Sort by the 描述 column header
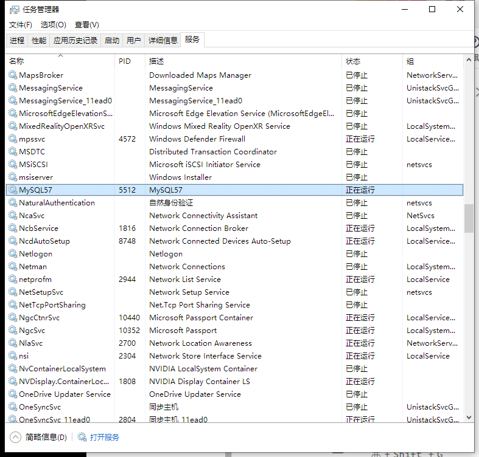Image resolution: width=479 pixels, height=457 pixels. coord(243,61)
